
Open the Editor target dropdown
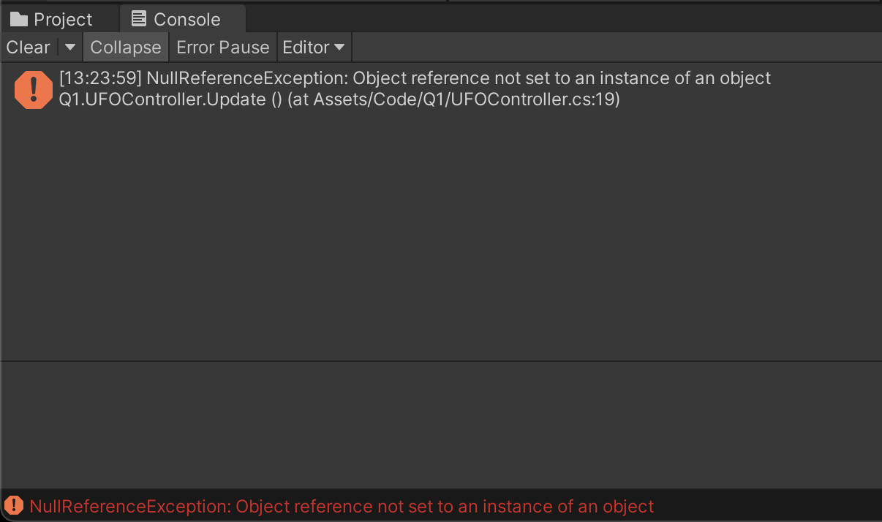(313, 48)
